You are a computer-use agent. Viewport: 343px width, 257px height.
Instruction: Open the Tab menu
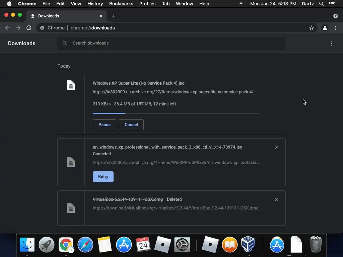click(165, 4)
